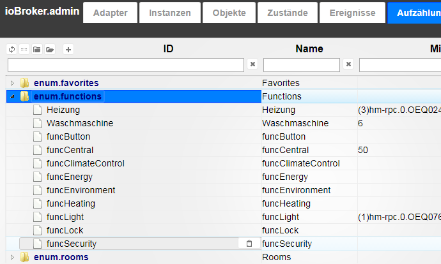Clear the Name filter with X

[348, 64]
